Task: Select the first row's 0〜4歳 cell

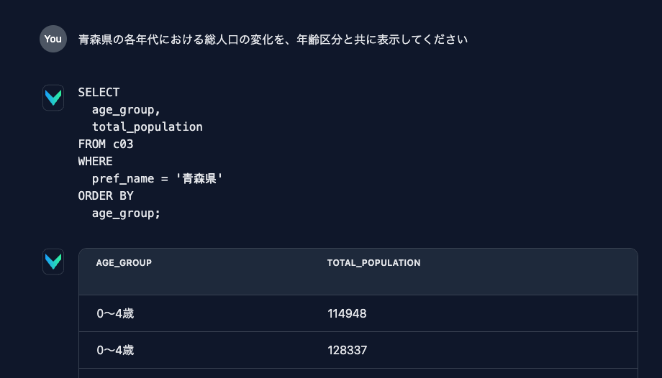Action: click(115, 313)
